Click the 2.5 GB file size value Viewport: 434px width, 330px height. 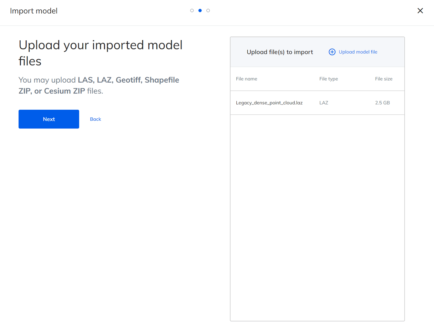(x=382, y=103)
